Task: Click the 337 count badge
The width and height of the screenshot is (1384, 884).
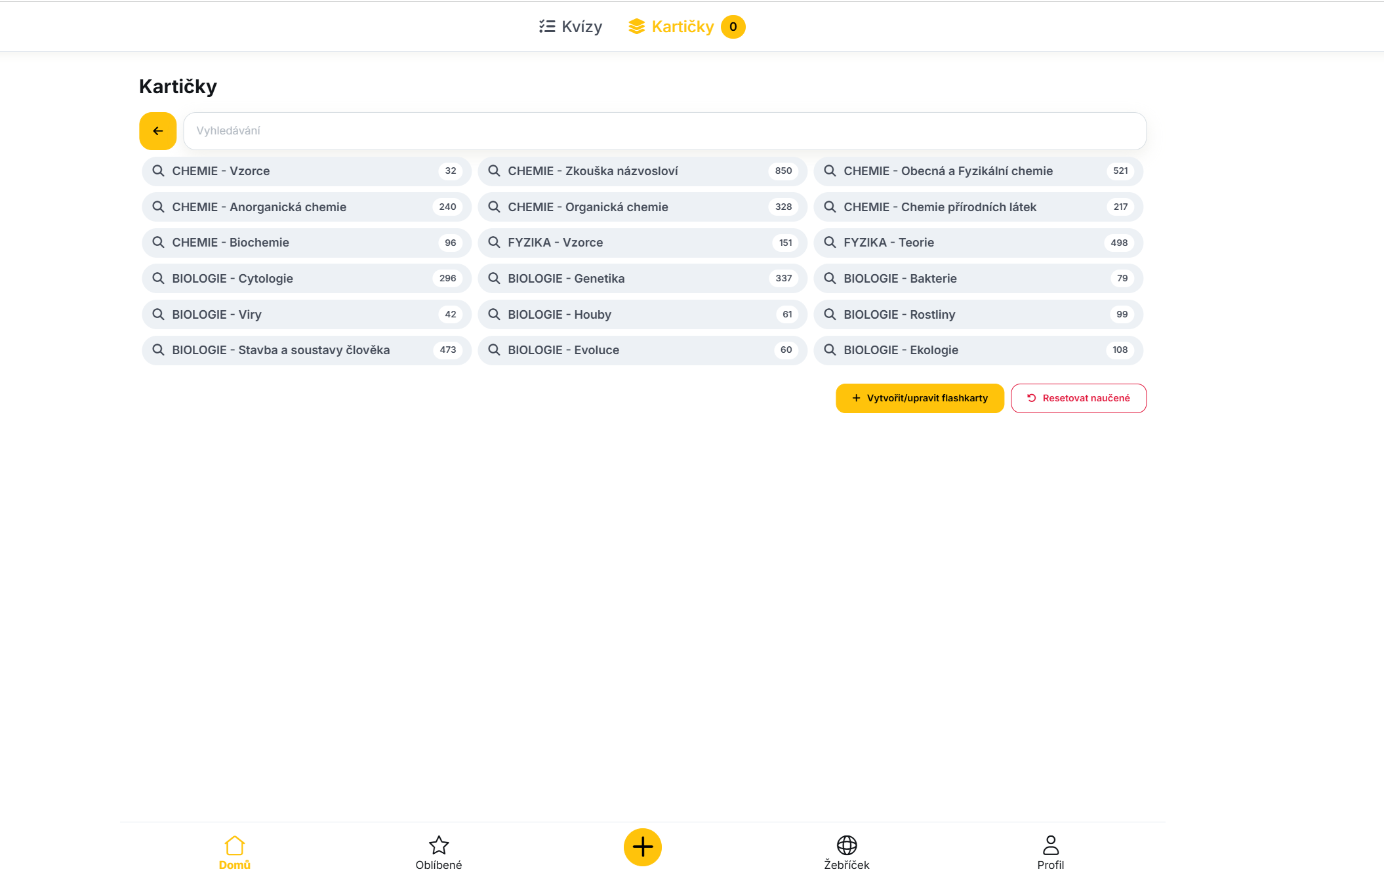Action: [x=783, y=279]
